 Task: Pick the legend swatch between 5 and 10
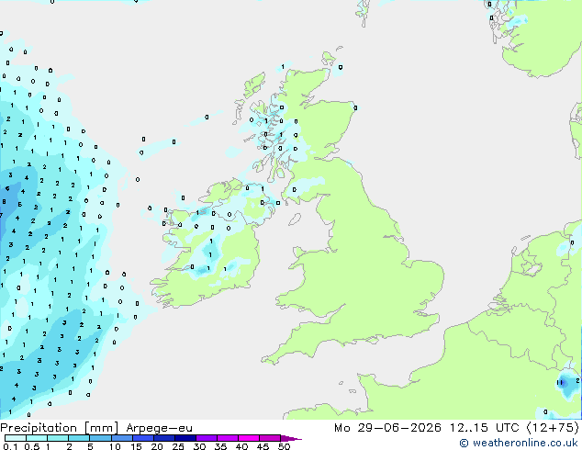100,438
